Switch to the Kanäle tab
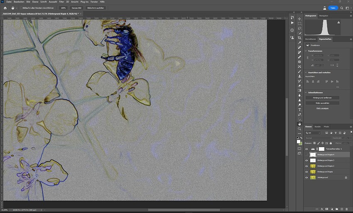 pos(318,127)
